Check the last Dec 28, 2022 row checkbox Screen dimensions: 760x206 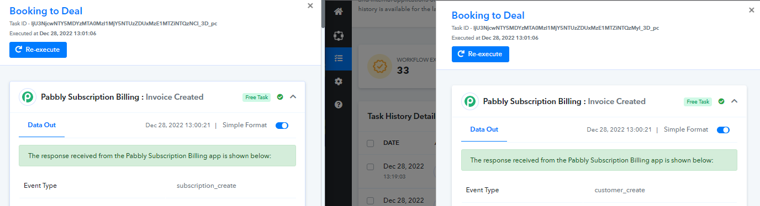click(371, 200)
